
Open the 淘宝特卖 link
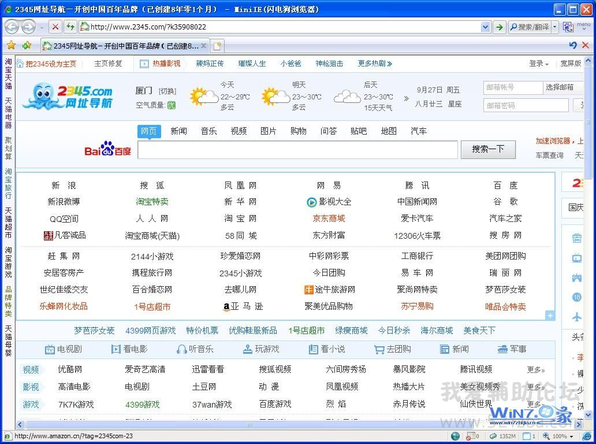coord(152,202)
